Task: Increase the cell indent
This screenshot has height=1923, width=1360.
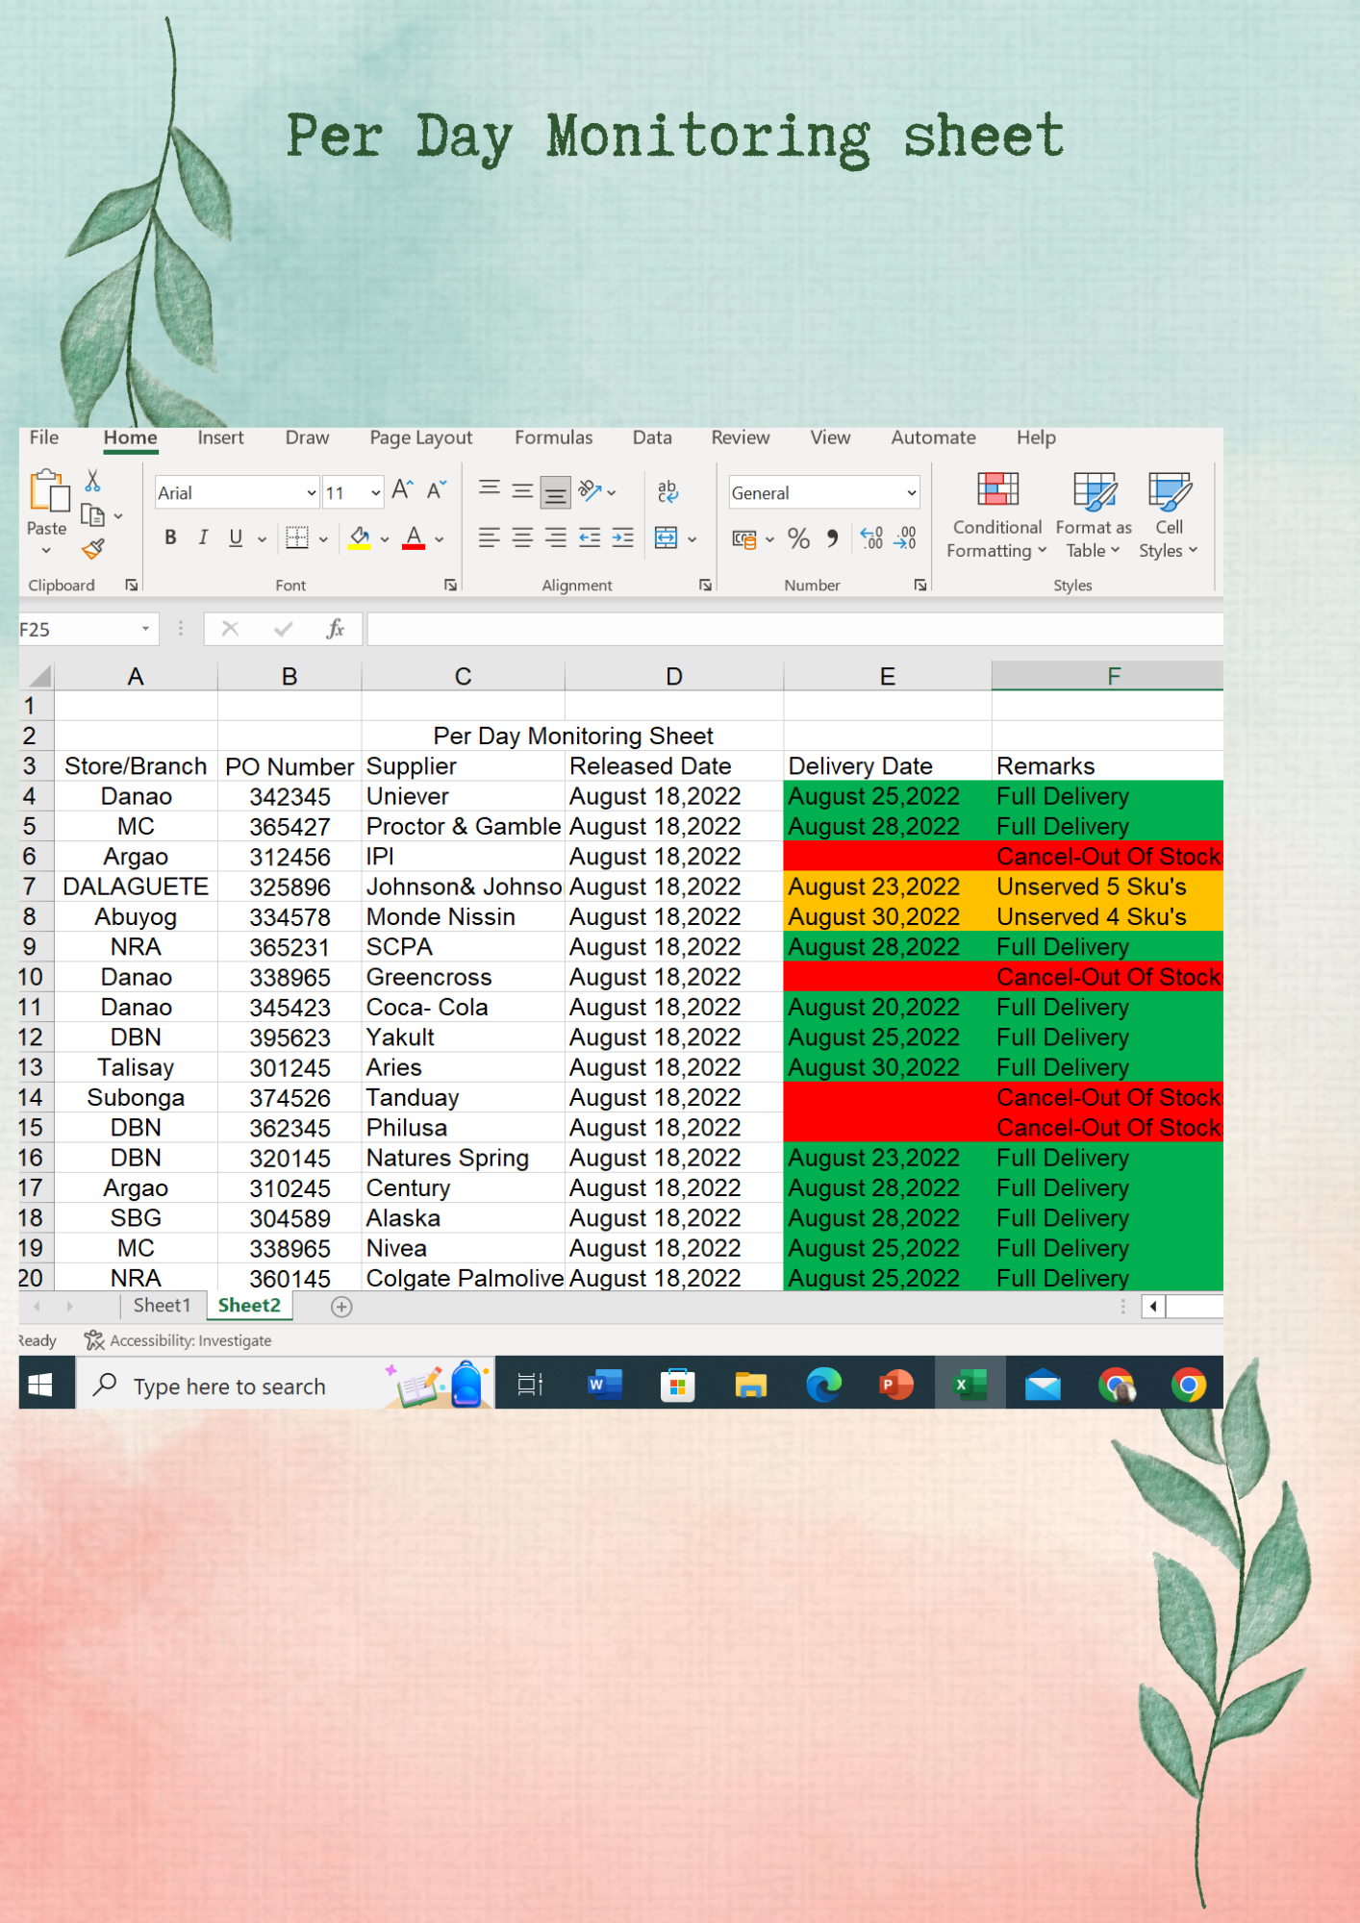Action: [x=622, y=538]
